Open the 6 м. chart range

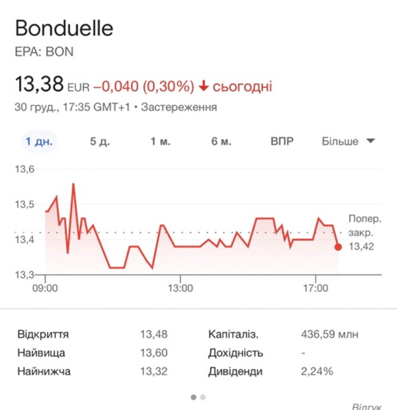pyautogui.click(x=221, y=141)
